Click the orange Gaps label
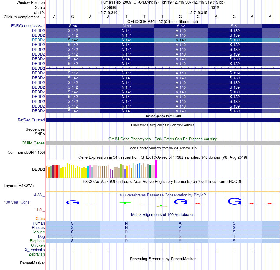This screenshot has height=270, width=280. point(40,219)
